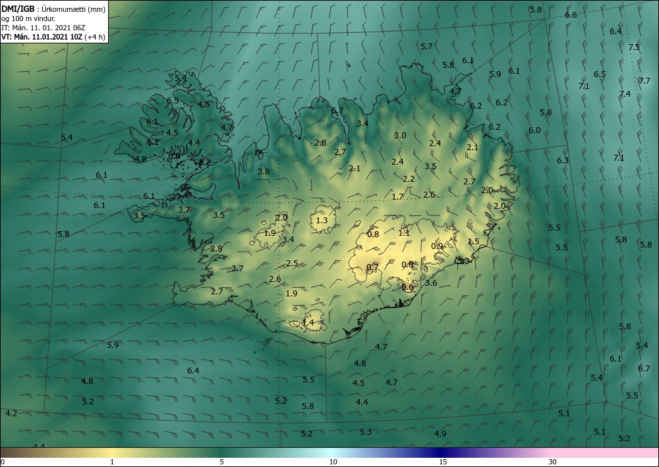This screenshot has height=467, width=659.
Task: Click the "og 100 m vindur." legend line
Action: tap(28, 18)
